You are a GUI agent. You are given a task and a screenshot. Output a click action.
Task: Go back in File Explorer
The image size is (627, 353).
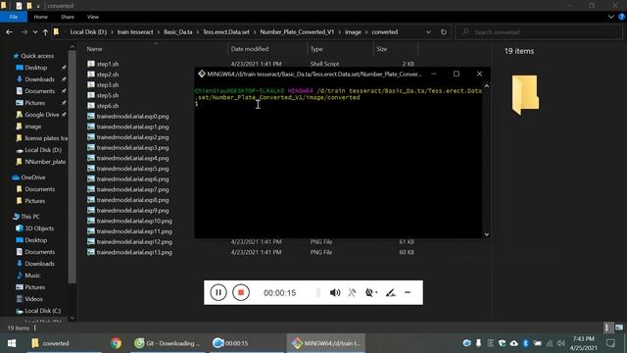point(9,32)
